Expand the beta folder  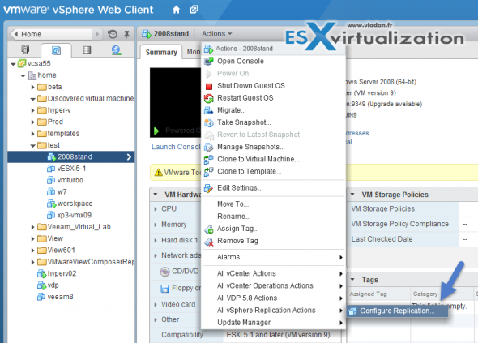(x=32, y=87)
